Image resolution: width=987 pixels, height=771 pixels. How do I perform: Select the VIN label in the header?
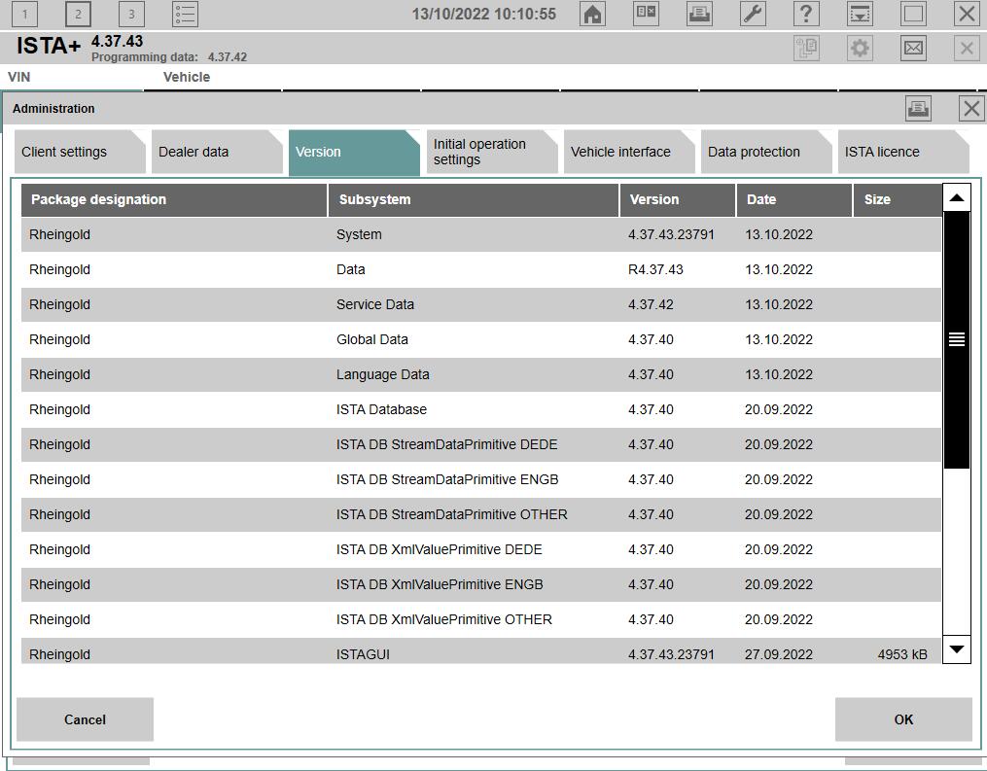tap(18, 77)
